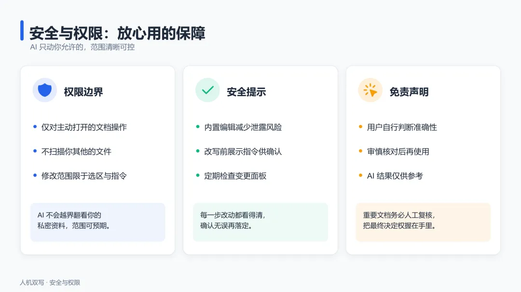Image resolution: width=521 pixels, height=292 pixels.
Task: Click subtitle AI 只动你允许的，范围清晰可控
Action: click(x=82, y=47)
